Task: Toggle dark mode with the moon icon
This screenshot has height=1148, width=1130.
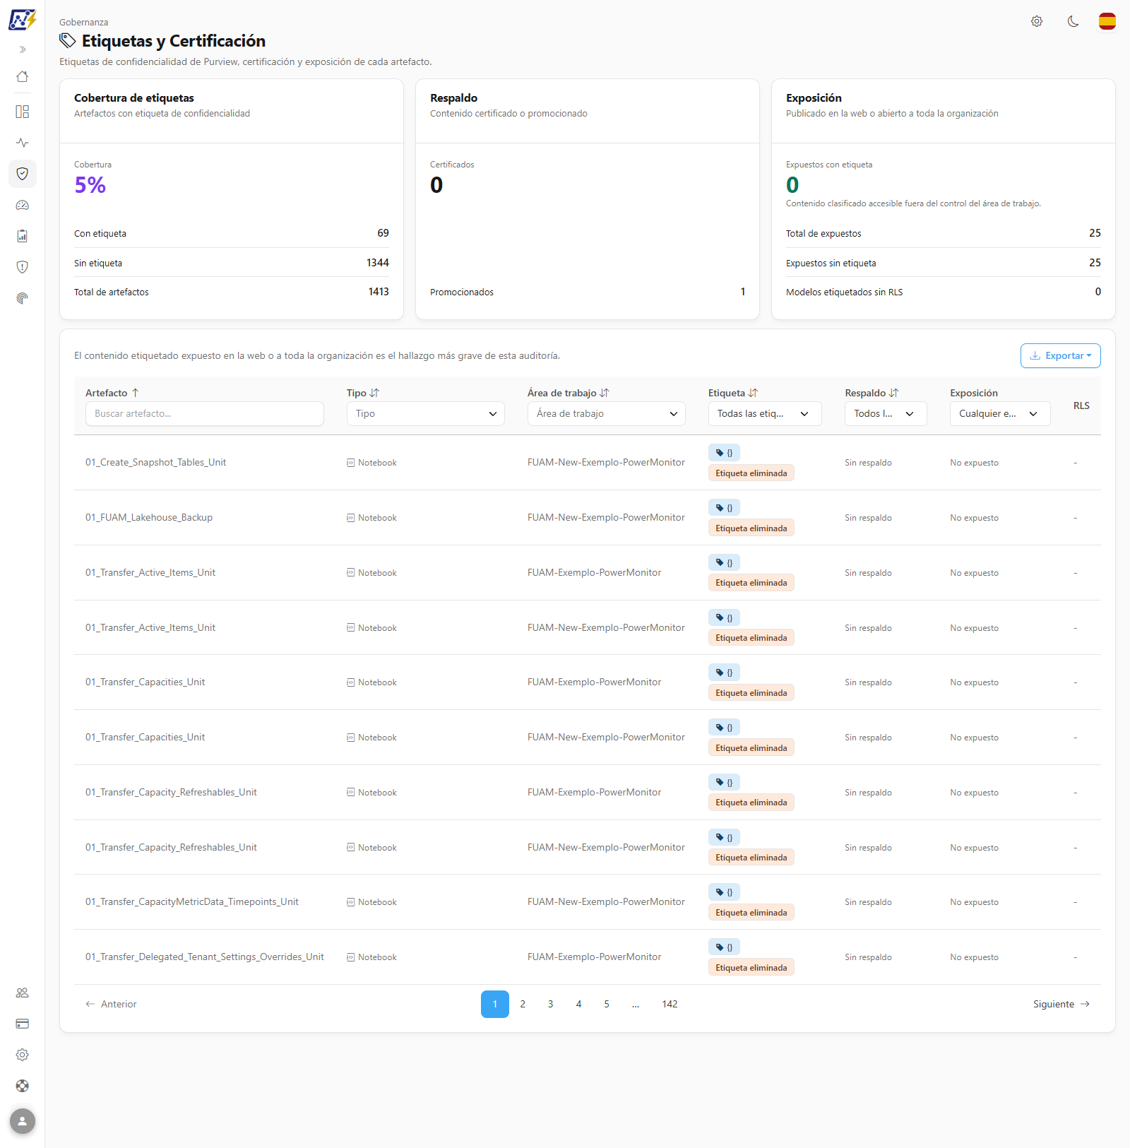Action: click(x=1073, y=21)
